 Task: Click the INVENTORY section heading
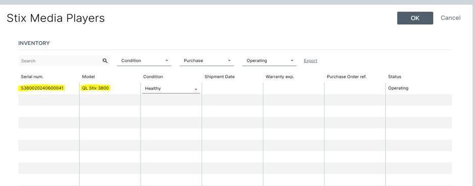pyautogui.click(x=34, y=43)
